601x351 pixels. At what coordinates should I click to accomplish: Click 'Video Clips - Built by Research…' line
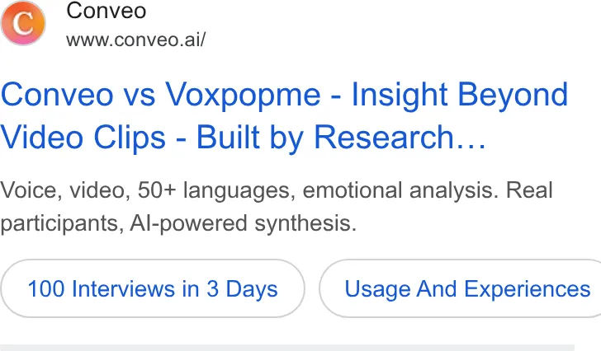tap(243, 137)
